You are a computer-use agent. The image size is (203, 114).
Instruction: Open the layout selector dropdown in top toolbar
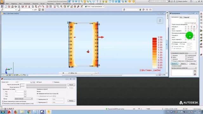pyautogui.click(x=95, y=6)
